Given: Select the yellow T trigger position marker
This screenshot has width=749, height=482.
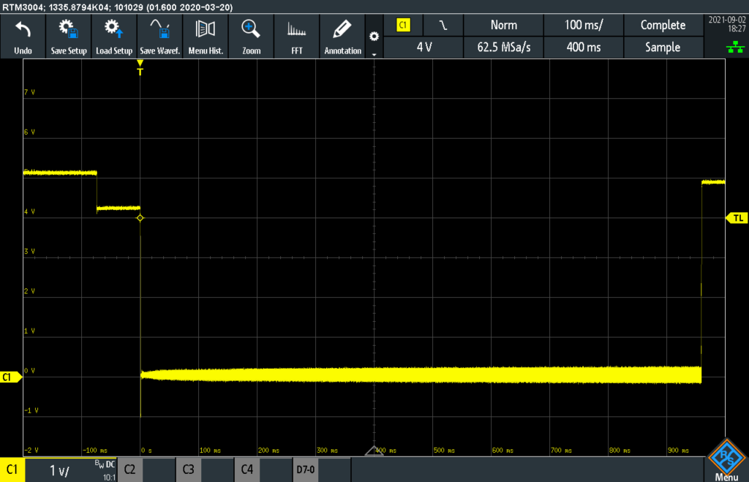Looking at the screenshot, I should tap(140, 68).
